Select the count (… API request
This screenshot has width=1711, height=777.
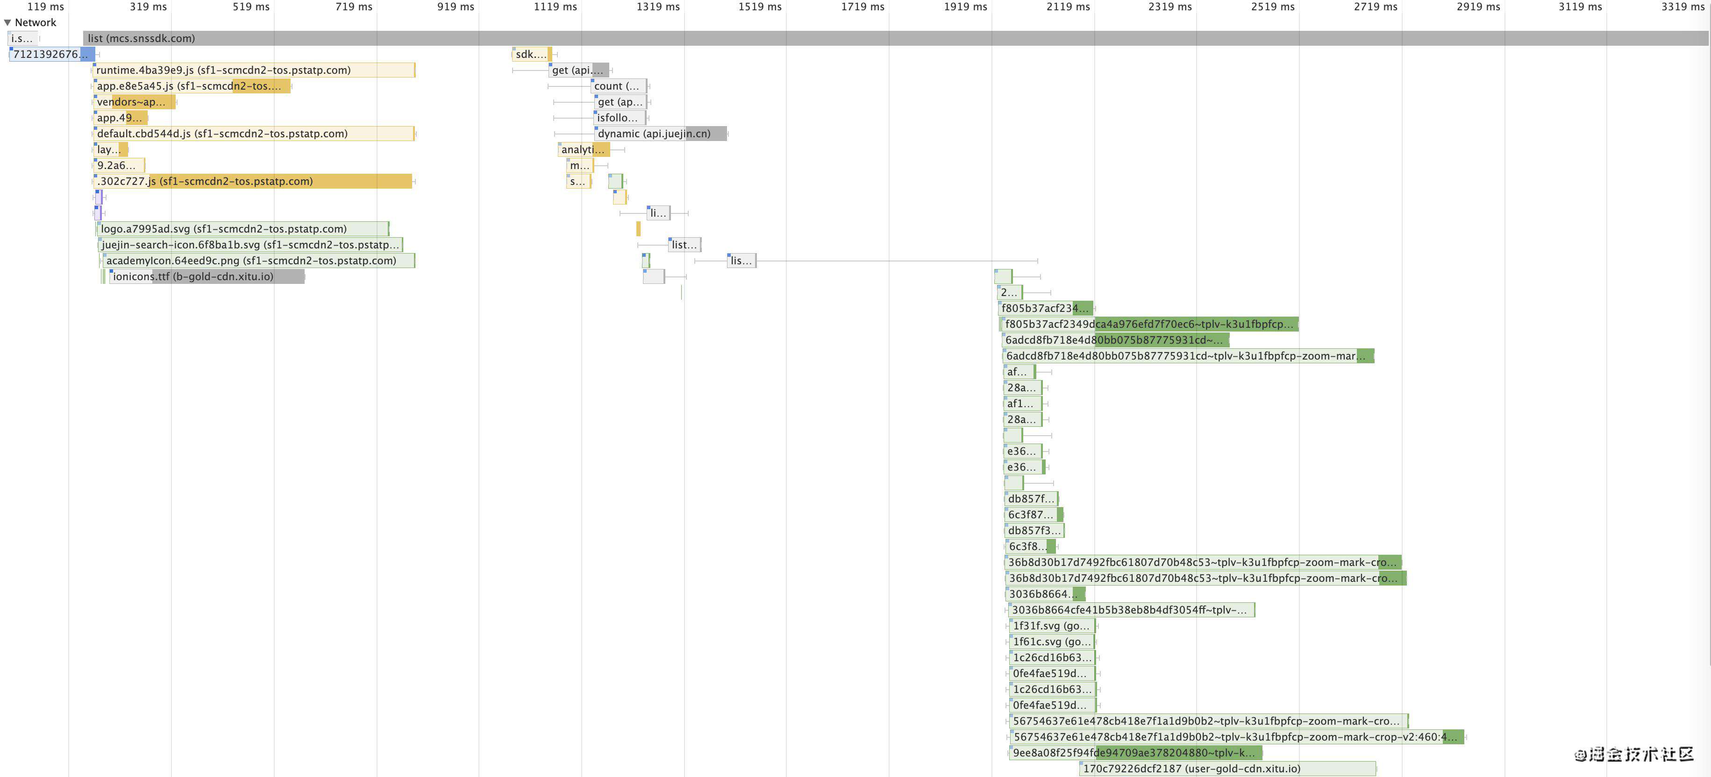(x=618, y=86)
